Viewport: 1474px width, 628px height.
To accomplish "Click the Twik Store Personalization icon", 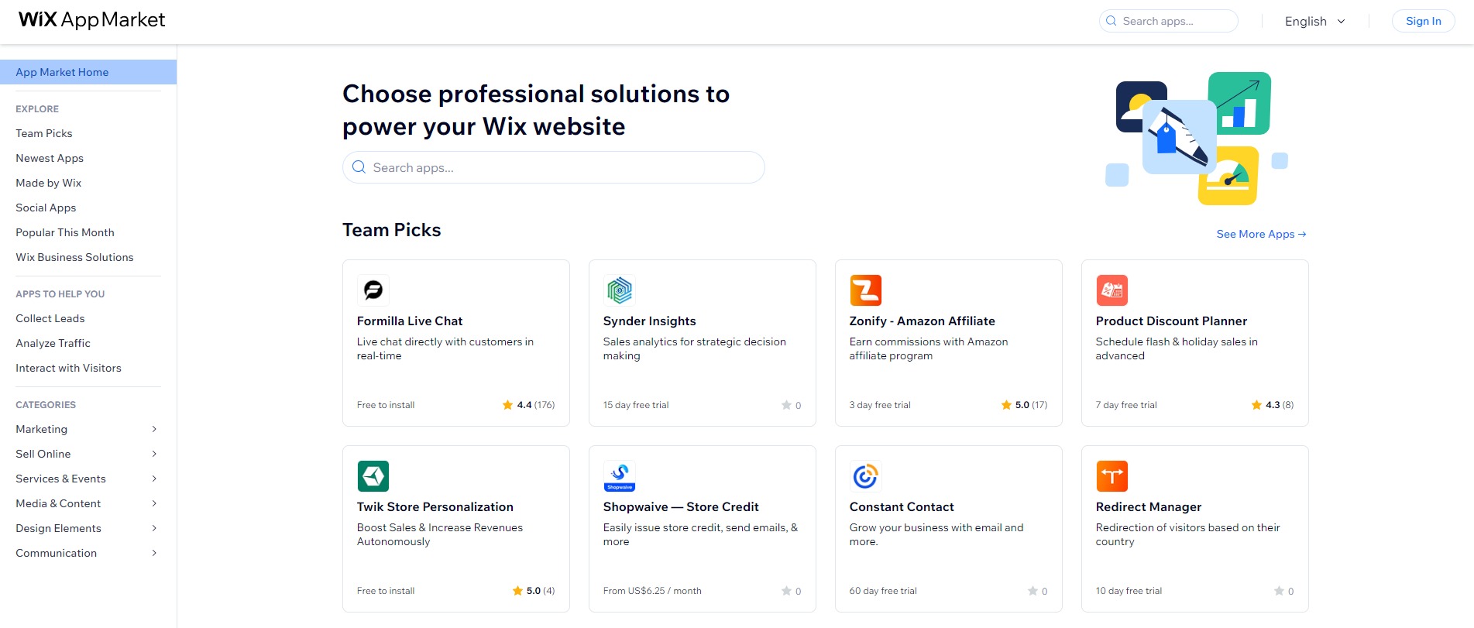I will (373, 476).
